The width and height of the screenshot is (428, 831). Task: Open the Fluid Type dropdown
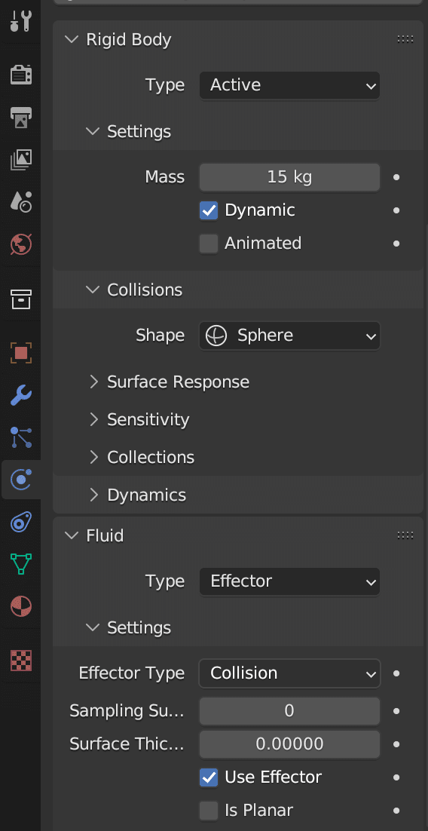pyautogui.click(x=290, y=581)
